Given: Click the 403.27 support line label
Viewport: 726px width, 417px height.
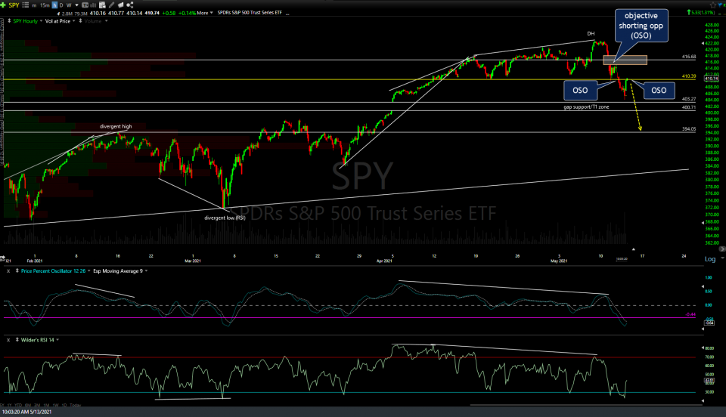Looking at the screenshot, I should [x=688, y=99].
